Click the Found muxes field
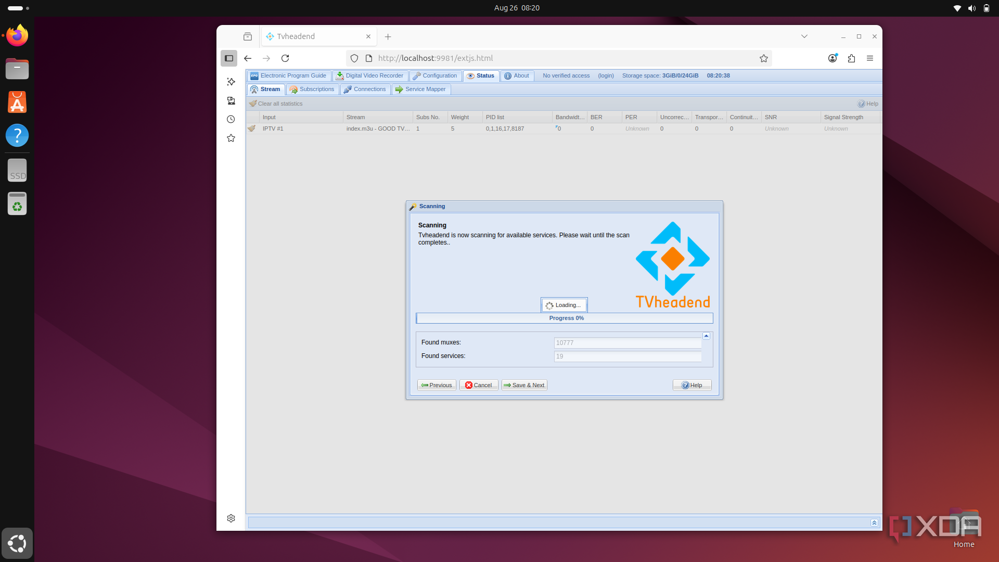Screen dimensions: 999x562 point(627,343)
